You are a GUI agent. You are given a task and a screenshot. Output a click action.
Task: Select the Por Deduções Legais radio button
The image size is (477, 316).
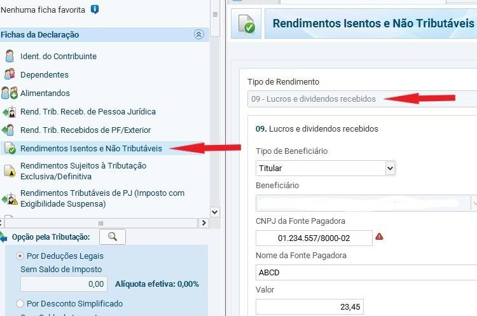coord(20,256)
